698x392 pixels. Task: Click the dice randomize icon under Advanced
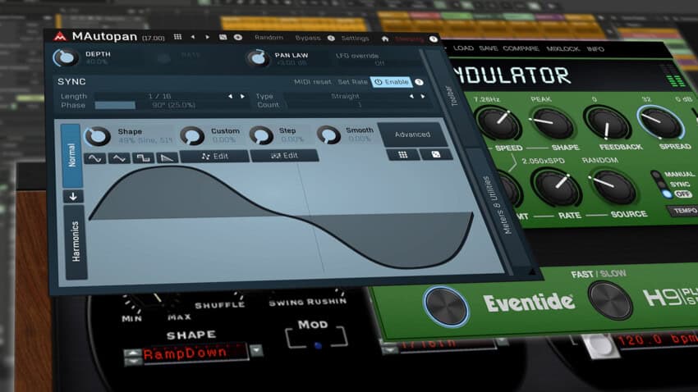(436, 154)
